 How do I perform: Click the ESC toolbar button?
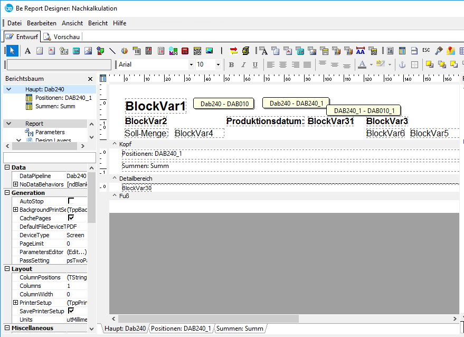(x=426, y=51)
